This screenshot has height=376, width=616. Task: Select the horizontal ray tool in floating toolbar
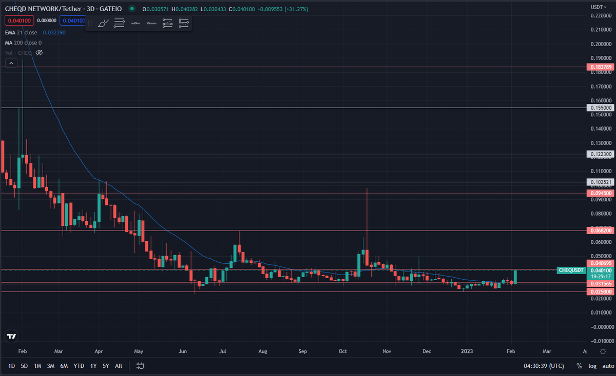[151, 23]
